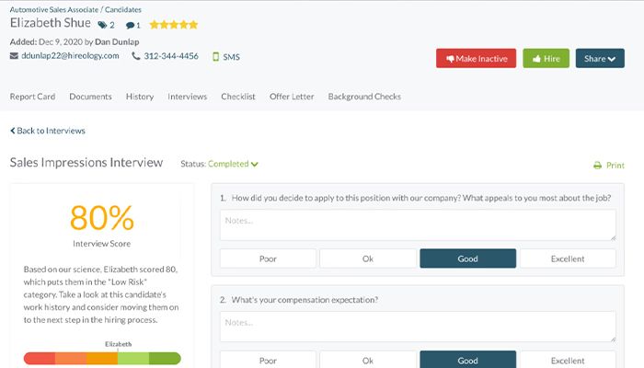Open the Status Completed dropdown

pyautogui.click(x=233, y=164)
